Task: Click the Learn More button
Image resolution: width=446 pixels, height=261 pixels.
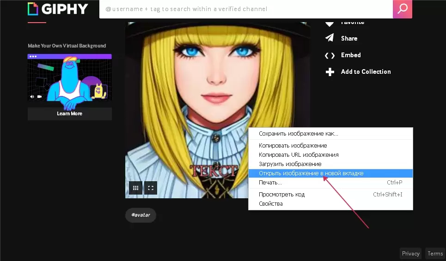Action: [x=69, y=113]
